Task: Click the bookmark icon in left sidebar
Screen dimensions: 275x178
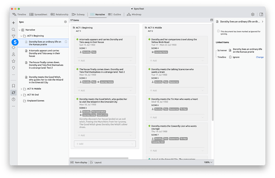Action: click(x=14, y=85)
